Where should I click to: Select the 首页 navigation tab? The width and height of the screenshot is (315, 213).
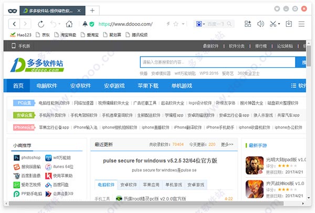pos(18,86)
